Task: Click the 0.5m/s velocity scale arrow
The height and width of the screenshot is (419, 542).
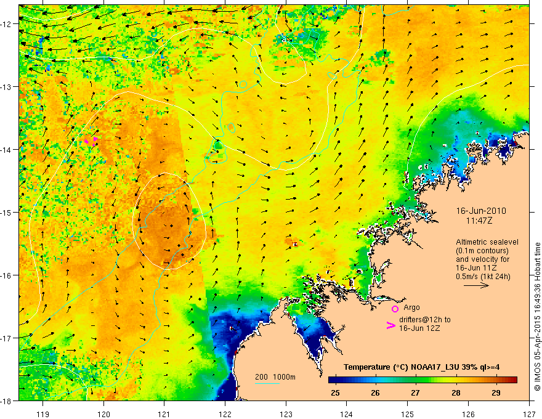Action: 476,285
